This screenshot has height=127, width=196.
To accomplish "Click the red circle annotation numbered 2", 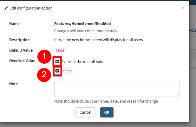I will [x=44, y=74].
